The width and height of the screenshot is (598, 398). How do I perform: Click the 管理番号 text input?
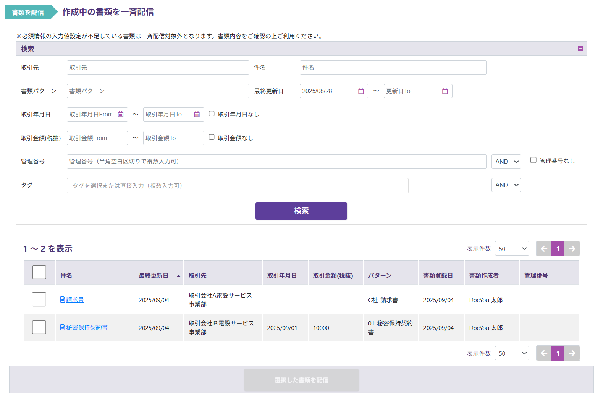tap(277, 162)
